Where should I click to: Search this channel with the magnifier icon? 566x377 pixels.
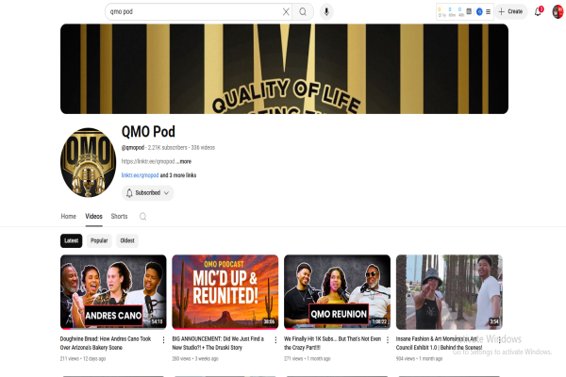[143, 217]
